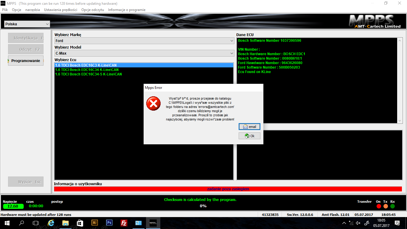Screen dimensions: 407x229
Task: Expand the Wybierz Markę Ford dropdown
Action: click(144, 41)
